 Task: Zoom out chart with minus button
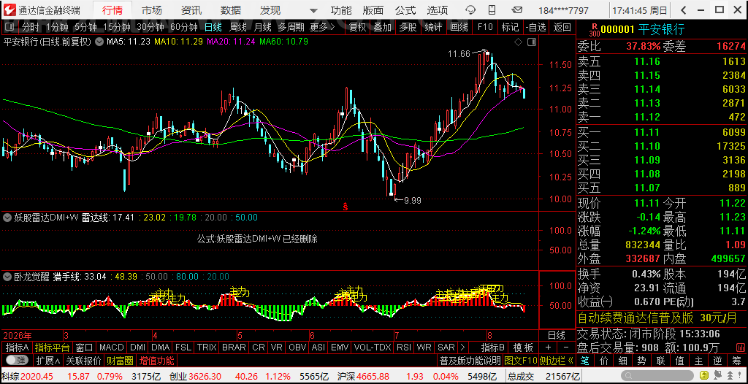566,347
